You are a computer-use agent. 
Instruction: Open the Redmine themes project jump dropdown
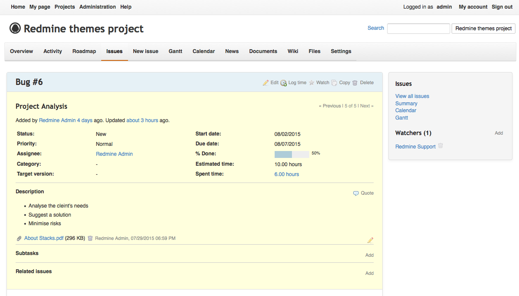pyautogui.click(x=484, y=28)
